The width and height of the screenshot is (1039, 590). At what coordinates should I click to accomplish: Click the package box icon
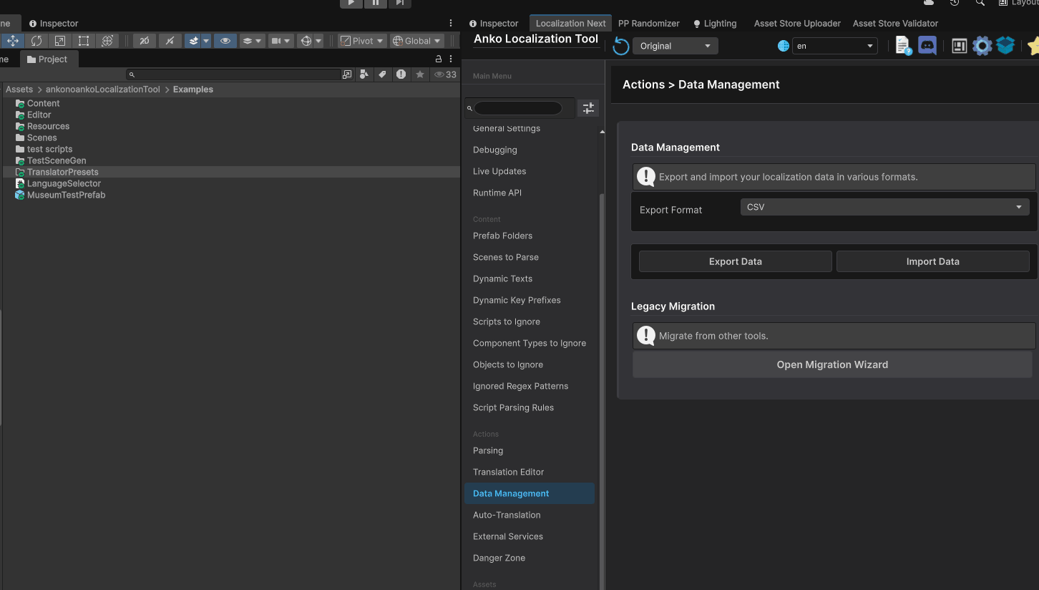point(1005,45)
